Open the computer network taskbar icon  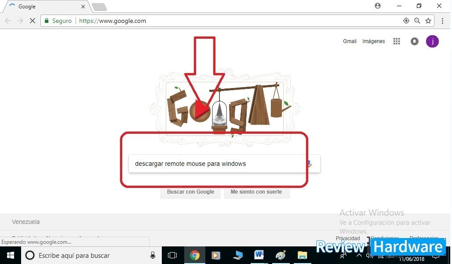[238, 255]
